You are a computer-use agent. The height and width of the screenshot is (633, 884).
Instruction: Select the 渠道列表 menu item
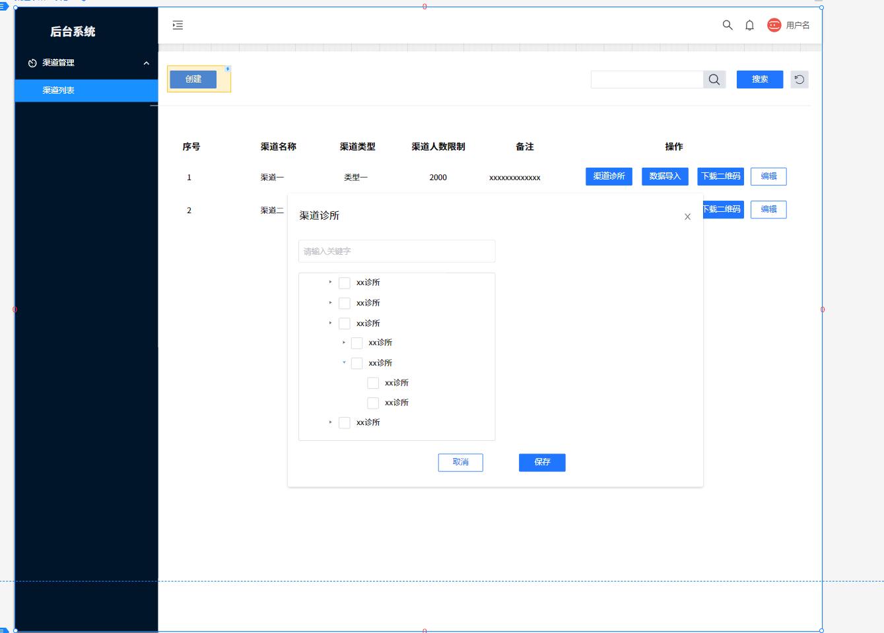coord(86,90)
